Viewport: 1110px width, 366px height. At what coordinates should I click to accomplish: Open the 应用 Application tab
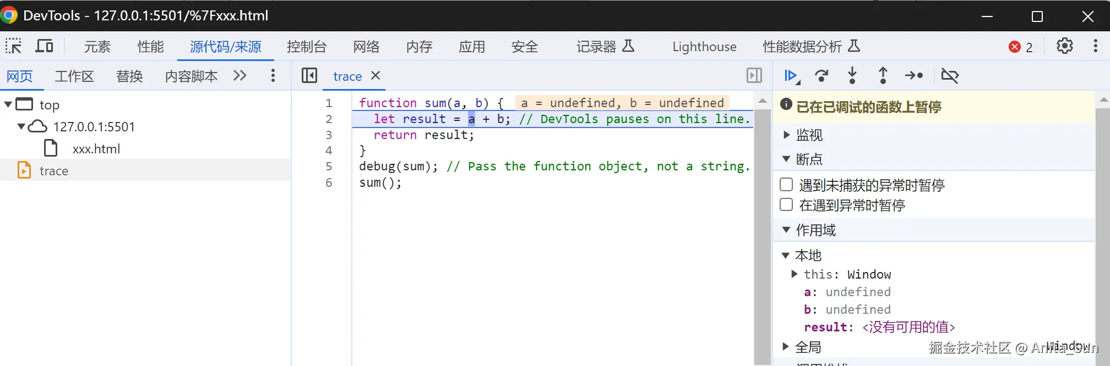coord(472,47)
